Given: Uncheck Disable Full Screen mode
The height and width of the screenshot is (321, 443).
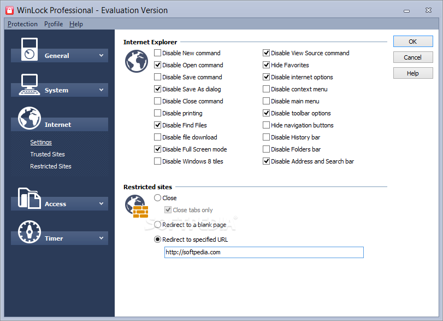Looking at the screenshot, I should [158, 149].
